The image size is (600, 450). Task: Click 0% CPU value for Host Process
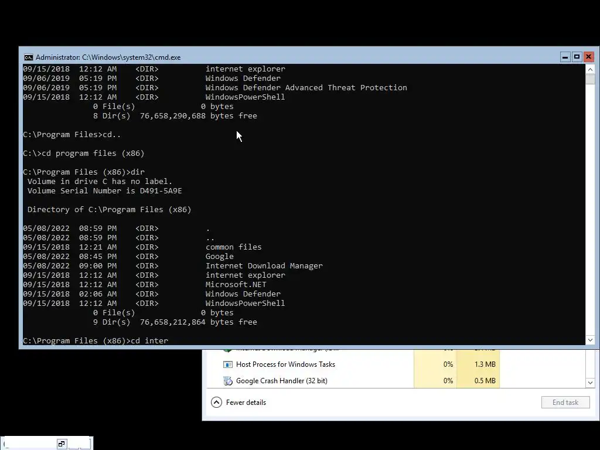(x=448, y=364)
